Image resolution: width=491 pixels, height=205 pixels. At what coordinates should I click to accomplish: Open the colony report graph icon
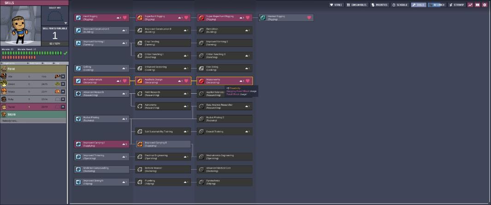[x=470, y=5]
